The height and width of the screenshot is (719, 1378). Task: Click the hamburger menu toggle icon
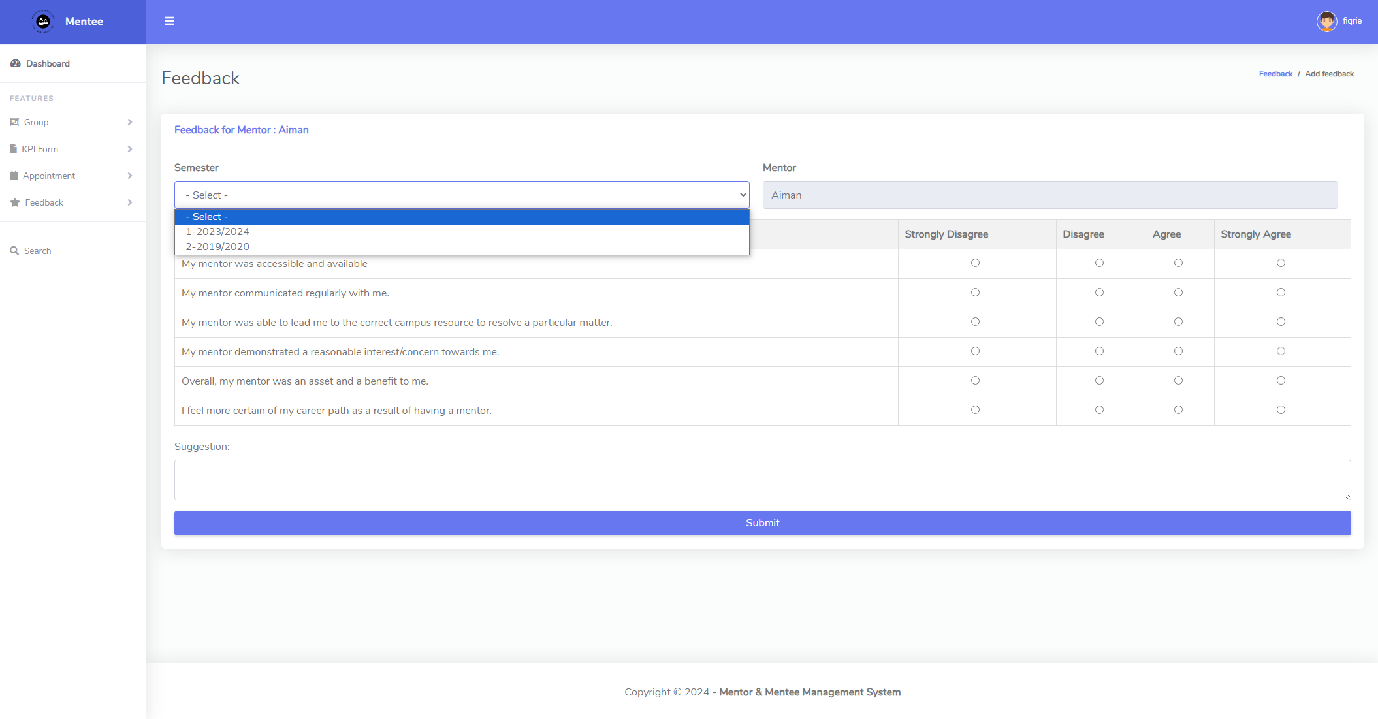point(169,21)
